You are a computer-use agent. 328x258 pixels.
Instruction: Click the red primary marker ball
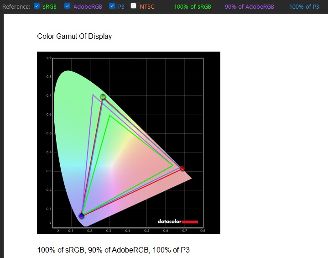click(182, 168)
